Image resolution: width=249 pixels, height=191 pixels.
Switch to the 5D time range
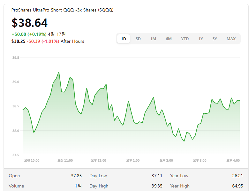point(138,39)
